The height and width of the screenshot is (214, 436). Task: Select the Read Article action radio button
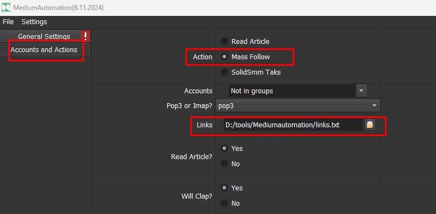224,41
